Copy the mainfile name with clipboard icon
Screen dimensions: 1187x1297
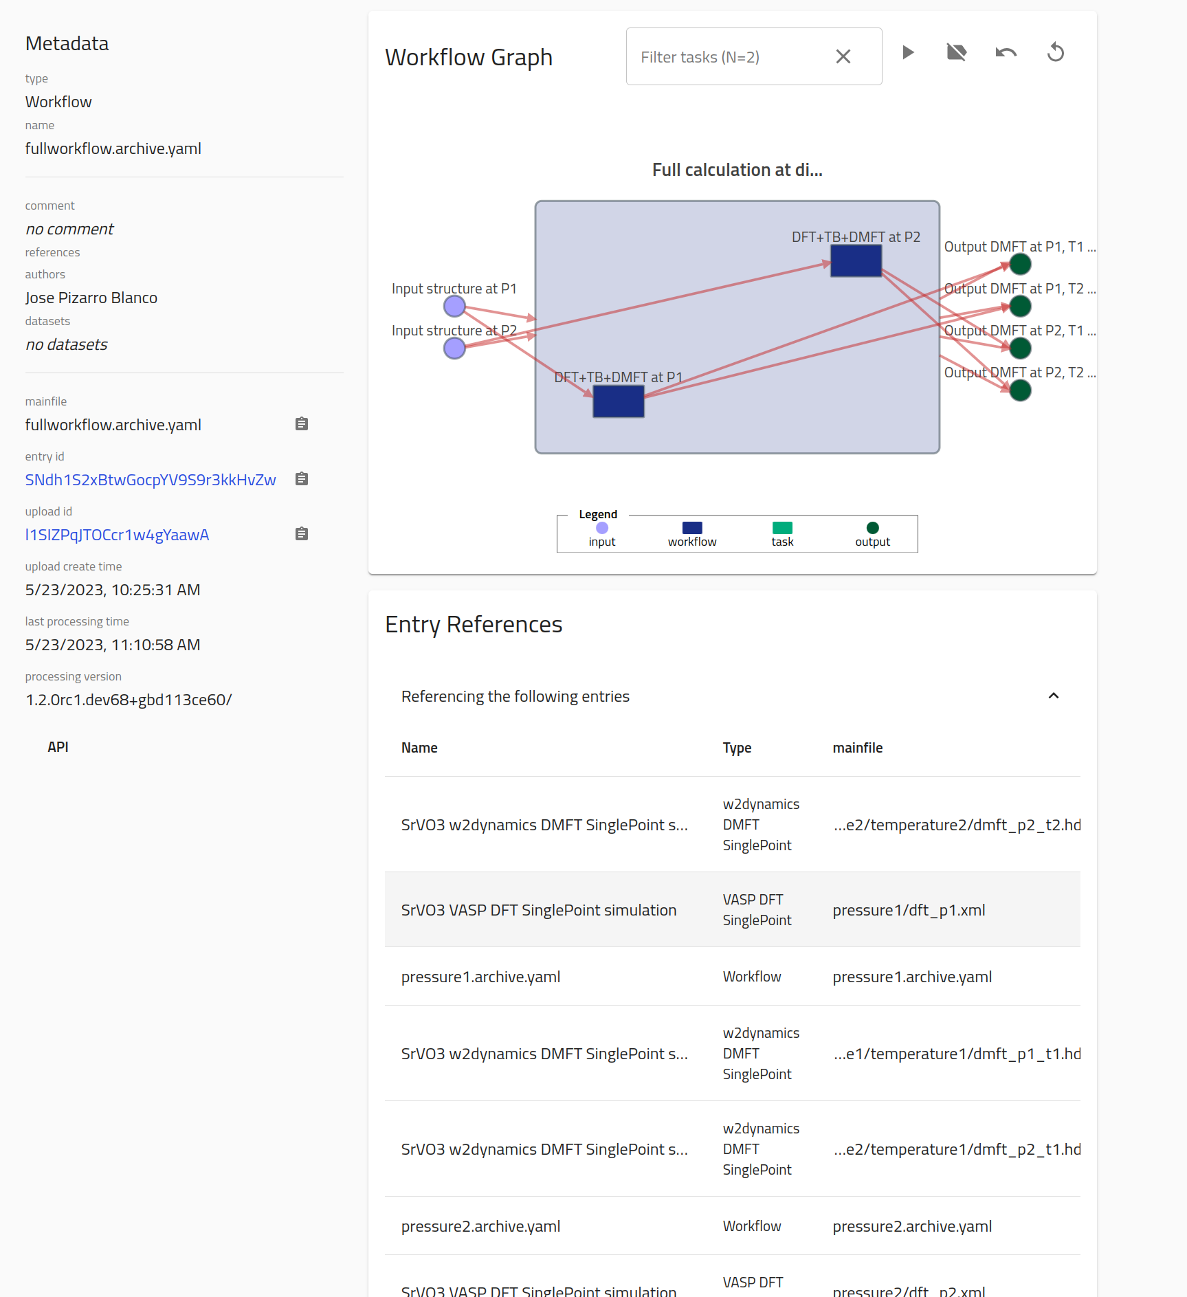pyautogui.click(x=302, y=424)
